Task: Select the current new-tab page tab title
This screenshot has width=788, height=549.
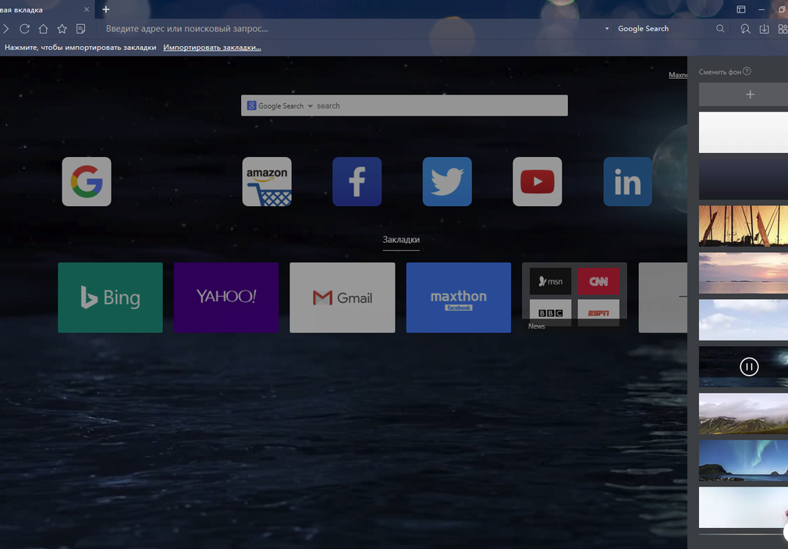Action: click(22, 9)
